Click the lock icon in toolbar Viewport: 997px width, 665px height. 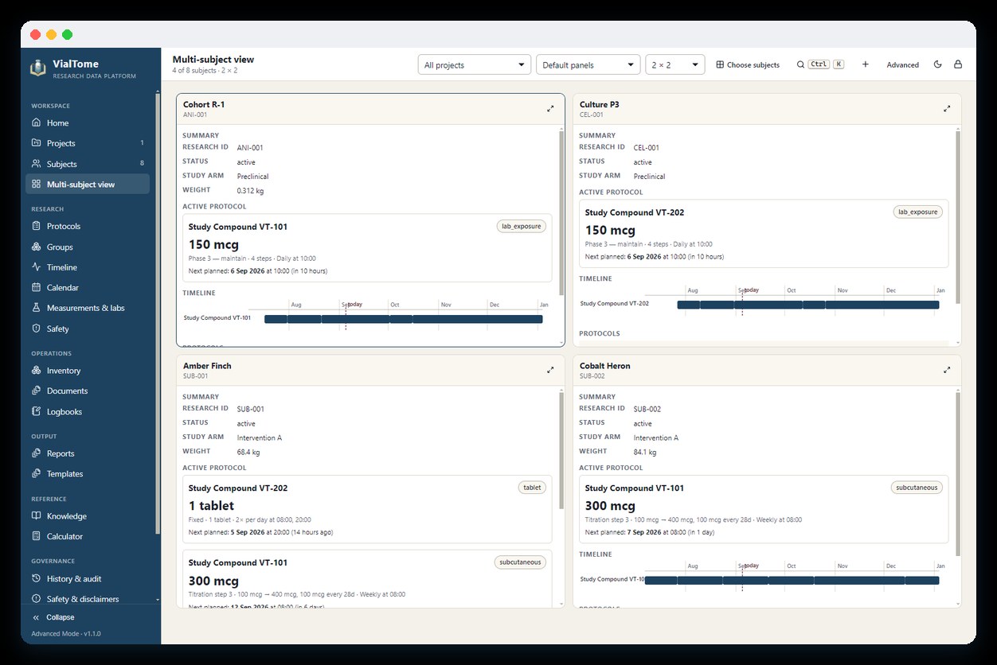coord(958,64)
